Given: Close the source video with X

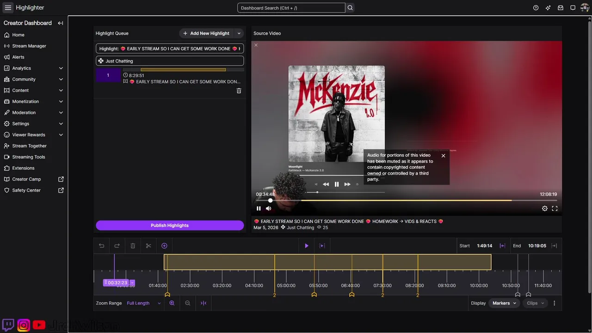Looking at the screenshot, I should 256,45.
